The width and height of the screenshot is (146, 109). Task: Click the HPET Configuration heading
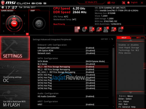[48, 101]
